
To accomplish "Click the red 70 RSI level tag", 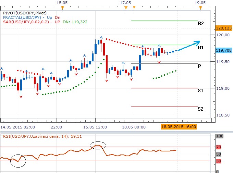I will (x=219, y=147).
